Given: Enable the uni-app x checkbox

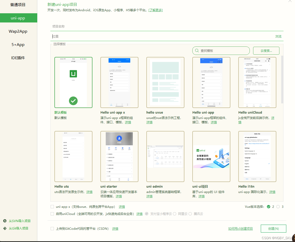Looking at the screenshot, I should [52, 207].
